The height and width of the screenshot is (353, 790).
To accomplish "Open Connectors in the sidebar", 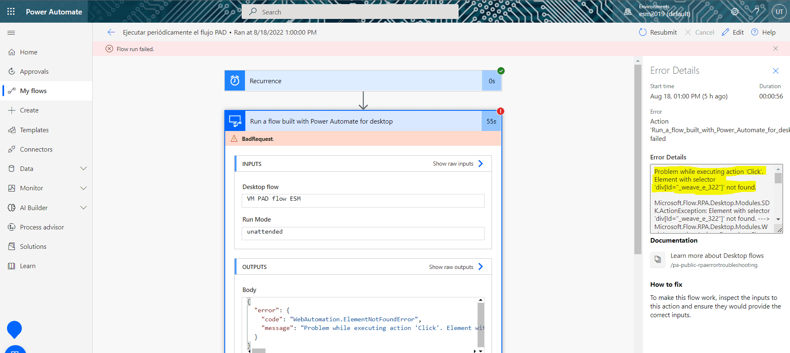I will pos(46,149).
